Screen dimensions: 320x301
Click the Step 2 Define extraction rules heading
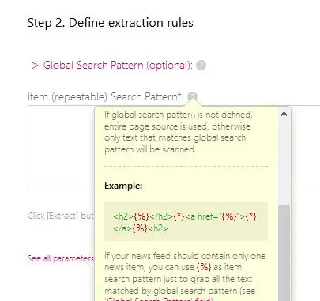[x=111, y=23]
